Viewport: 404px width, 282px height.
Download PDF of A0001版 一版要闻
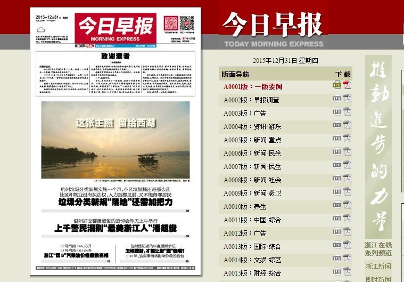[347, 85]
